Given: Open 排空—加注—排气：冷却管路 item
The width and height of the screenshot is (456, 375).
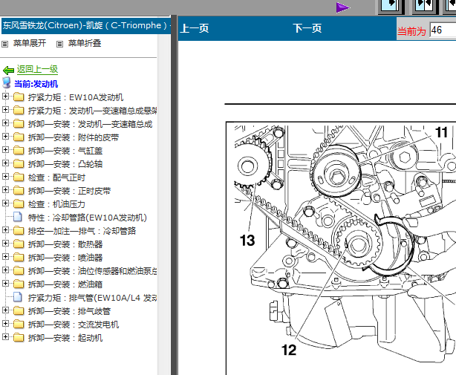Looking at the screenshot, I should (82, 231).
